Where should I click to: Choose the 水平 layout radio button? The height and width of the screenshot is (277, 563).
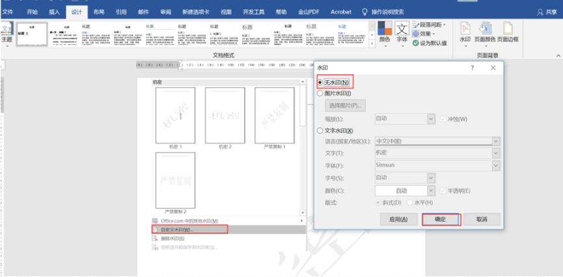409,203
